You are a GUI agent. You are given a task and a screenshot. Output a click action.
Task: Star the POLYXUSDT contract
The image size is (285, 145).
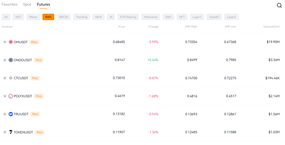[5, 96]
